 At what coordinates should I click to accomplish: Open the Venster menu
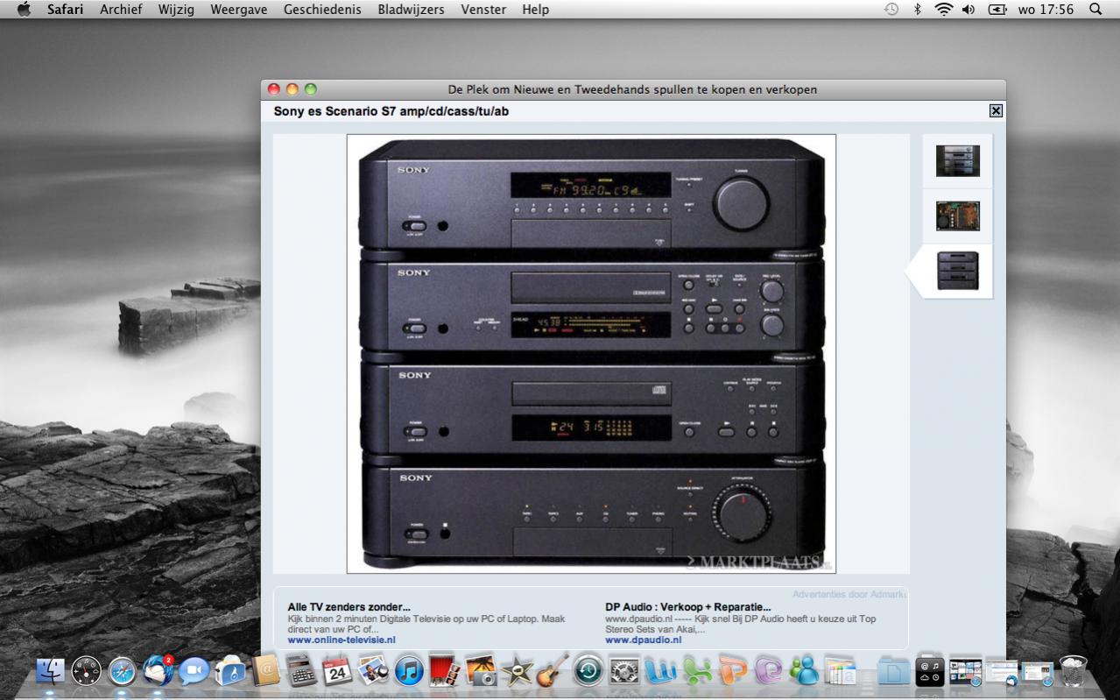click(x=483, y=10)
